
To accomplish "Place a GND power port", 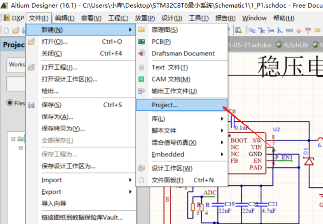I will coord(299,31).
